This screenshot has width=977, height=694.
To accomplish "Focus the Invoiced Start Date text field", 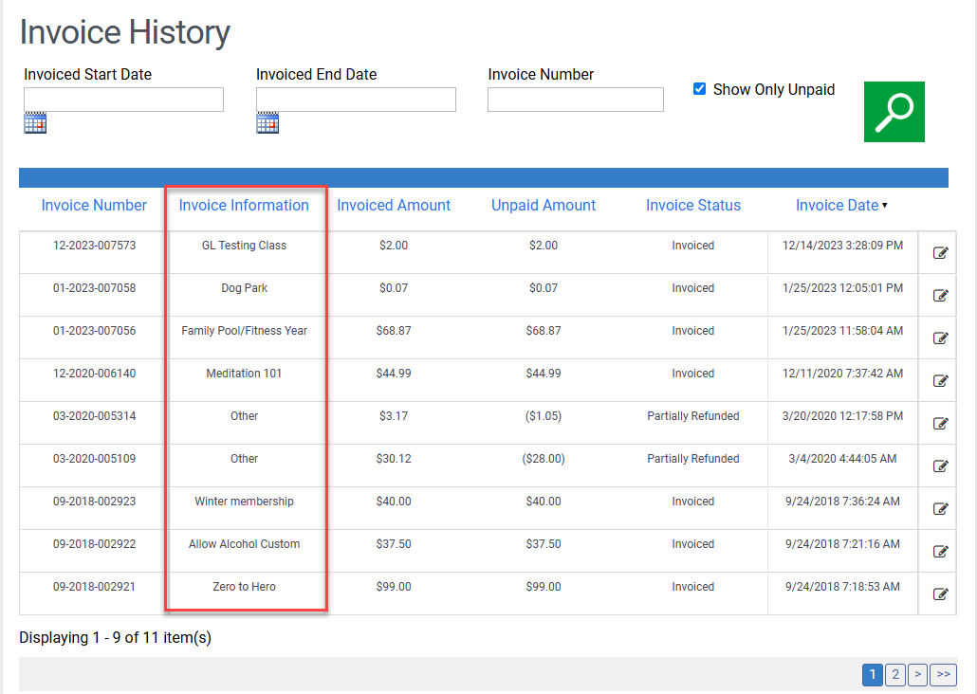I will (x=123, y=100).
